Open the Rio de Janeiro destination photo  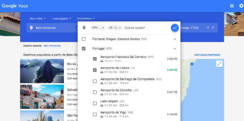coord(42,71)
